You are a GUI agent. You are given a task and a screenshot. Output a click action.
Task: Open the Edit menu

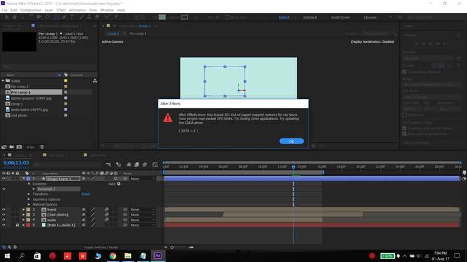coord(14,10)
